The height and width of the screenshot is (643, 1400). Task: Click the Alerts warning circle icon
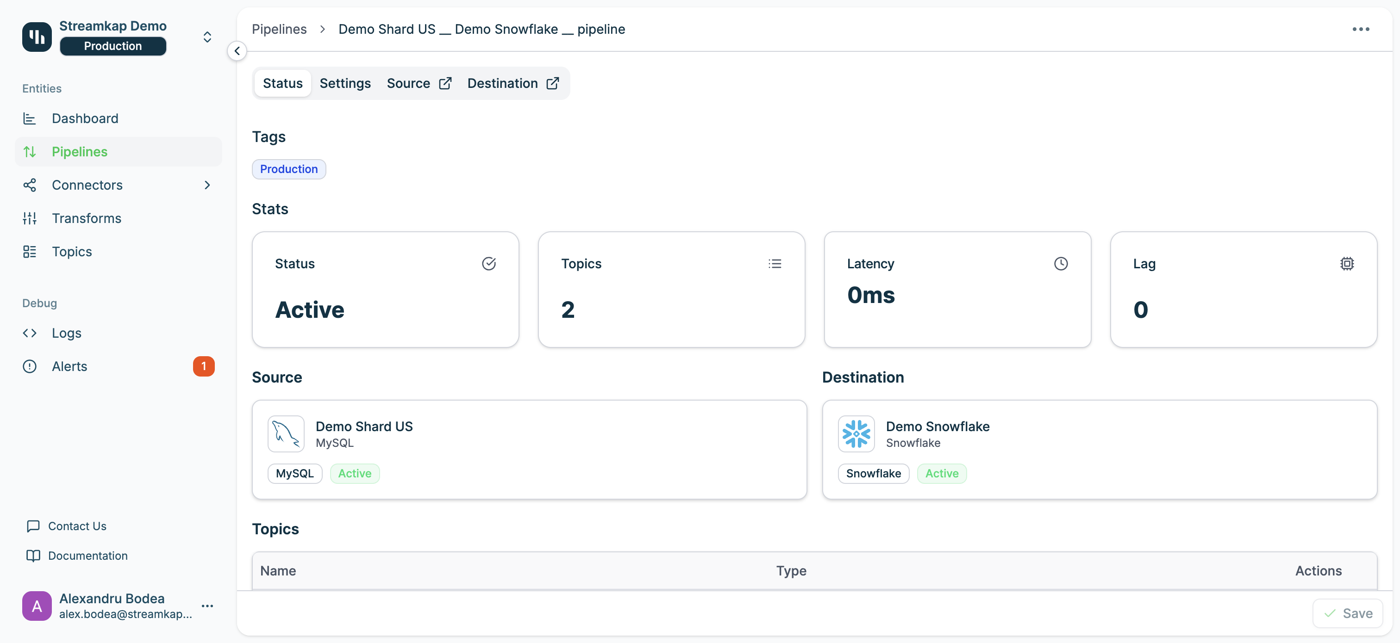[29, 366]
